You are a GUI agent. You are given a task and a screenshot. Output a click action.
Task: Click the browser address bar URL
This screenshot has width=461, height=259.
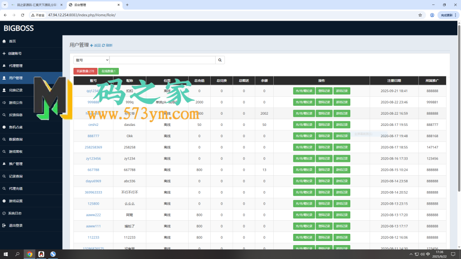(82, 15)
